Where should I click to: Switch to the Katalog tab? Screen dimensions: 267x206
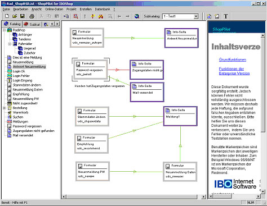pyautogui.click(x=12, y=24)
